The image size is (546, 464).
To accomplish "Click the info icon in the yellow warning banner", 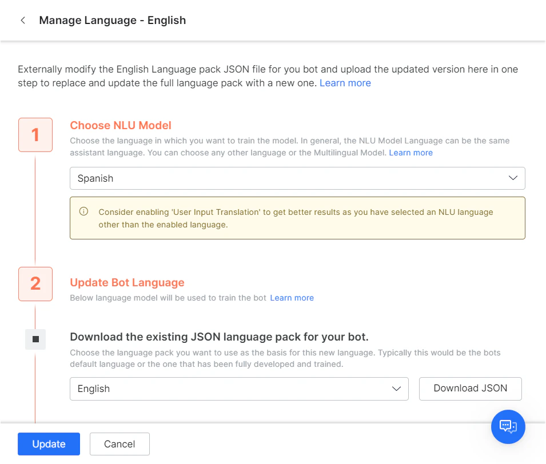I will click(x=84, y=211).
